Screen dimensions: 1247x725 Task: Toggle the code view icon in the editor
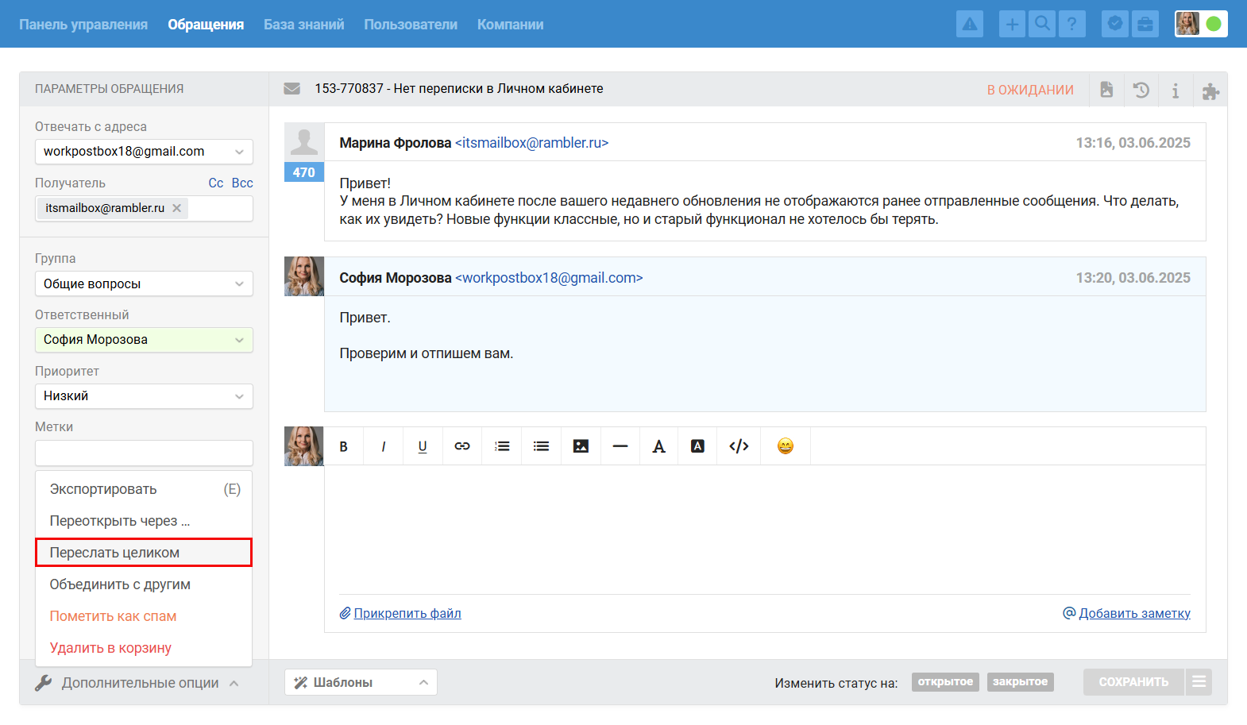pos(739,446)
